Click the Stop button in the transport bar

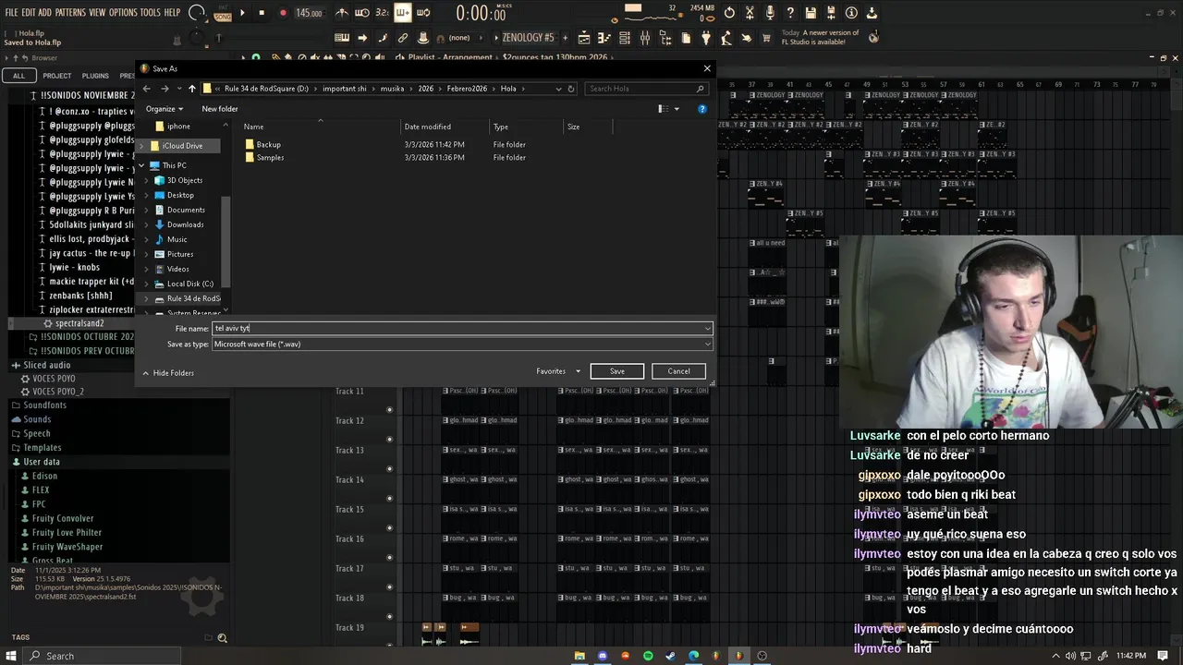[x=262, y=13]
